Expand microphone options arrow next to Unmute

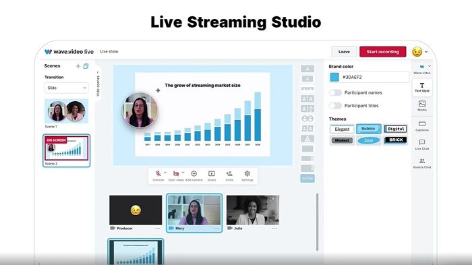coord(165,173)
